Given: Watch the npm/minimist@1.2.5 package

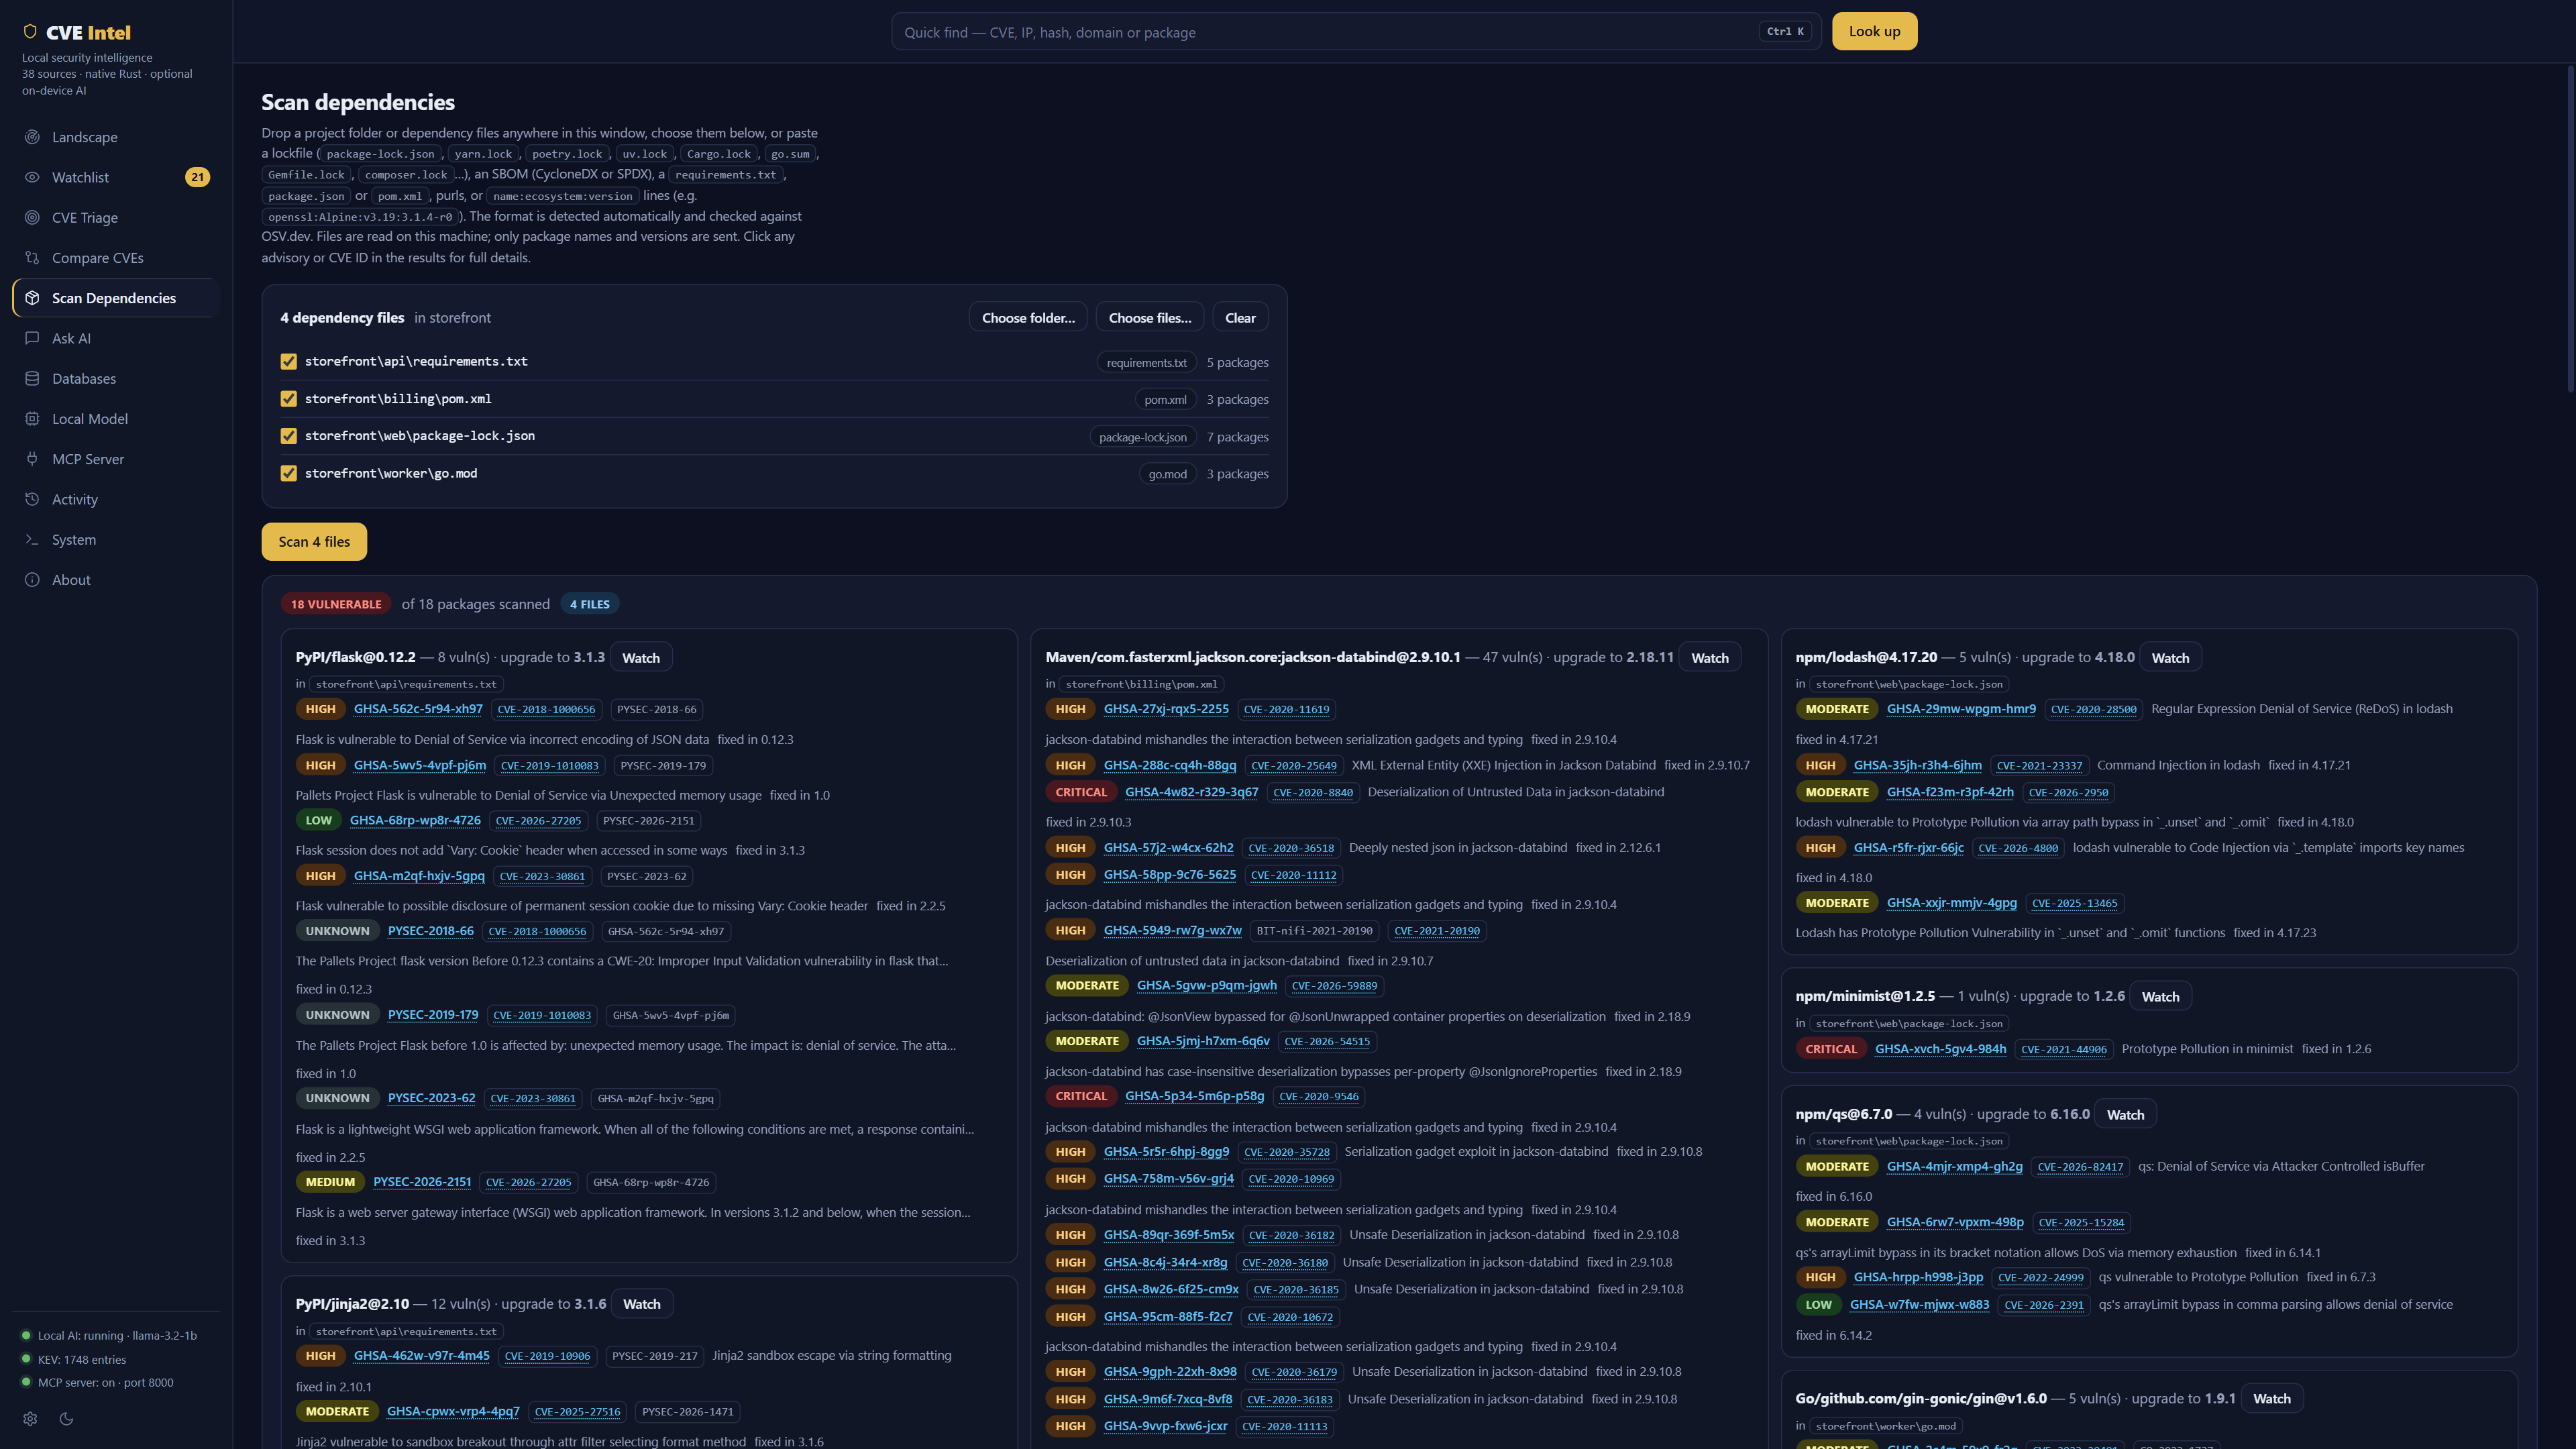Looking at the screenshot, I should [x=2160, y=996].
